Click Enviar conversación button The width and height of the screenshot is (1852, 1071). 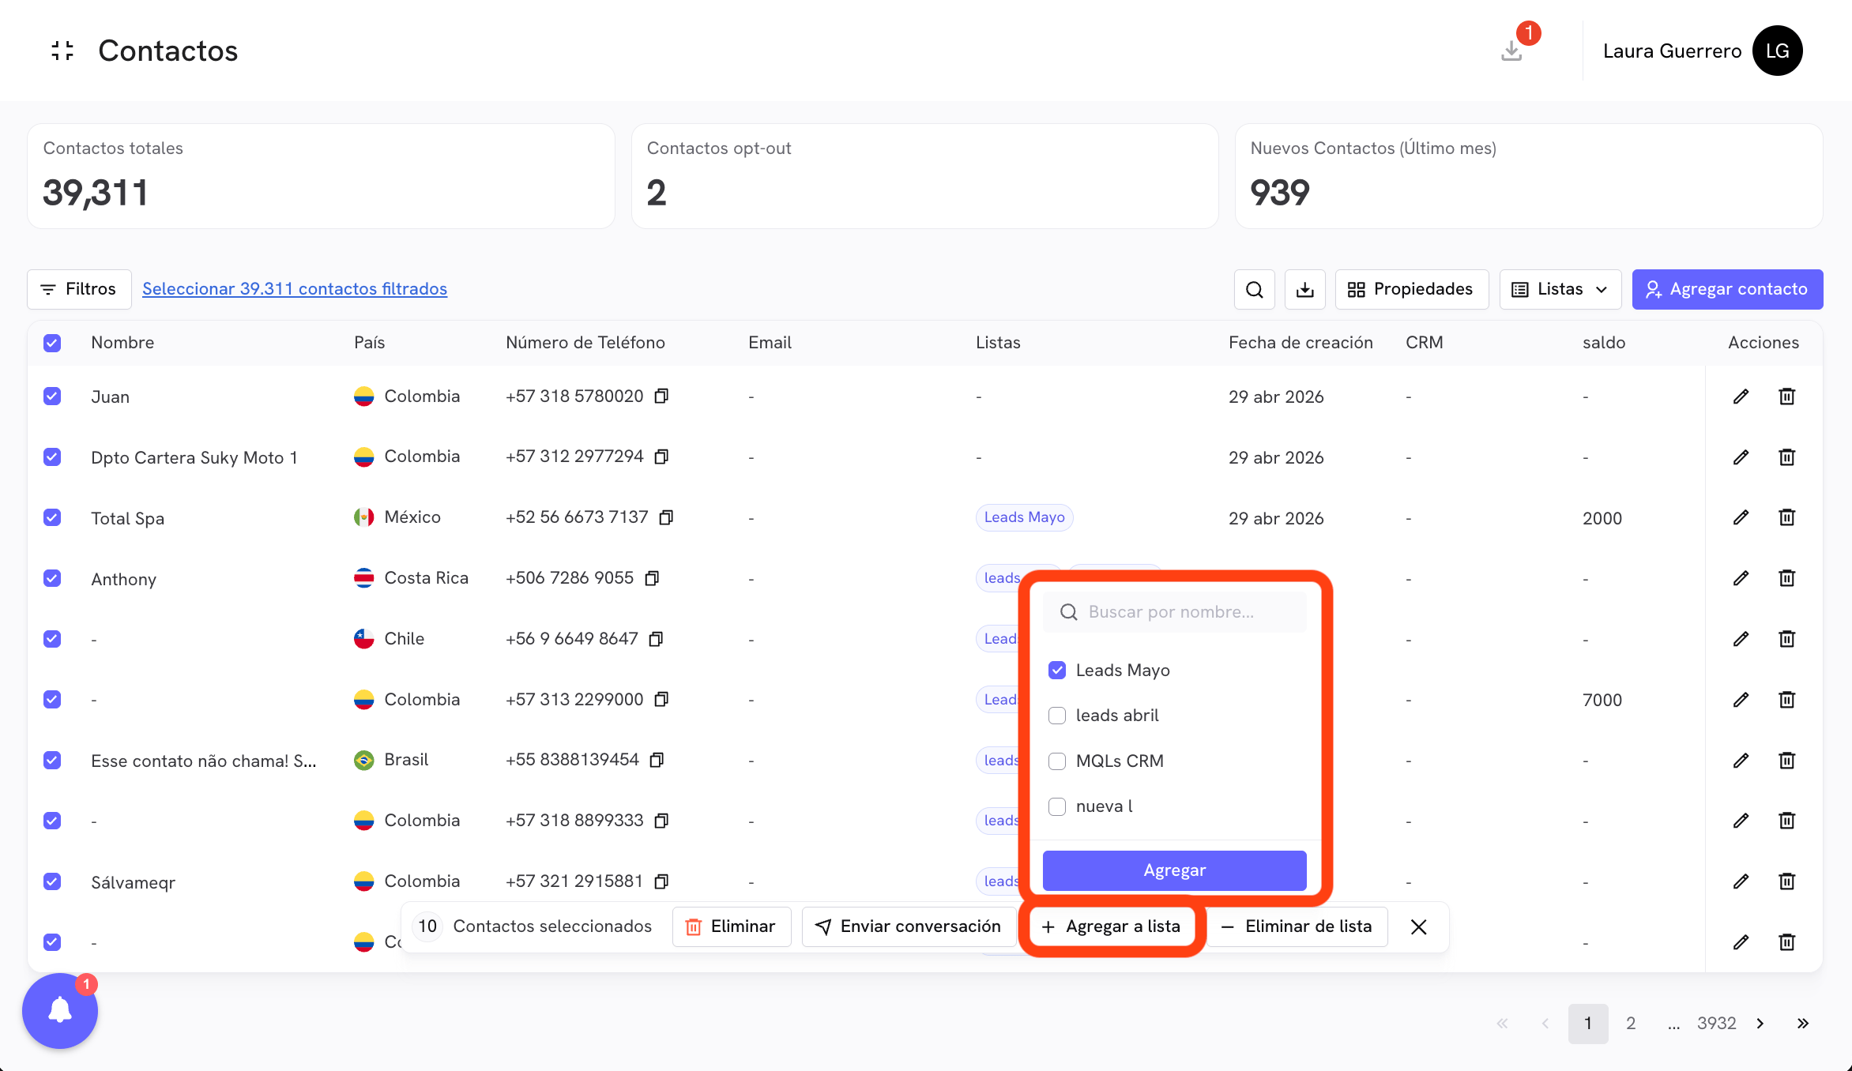[x=909, y=926]
